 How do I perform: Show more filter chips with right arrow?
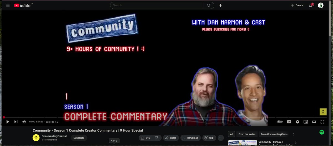[294, 134]
